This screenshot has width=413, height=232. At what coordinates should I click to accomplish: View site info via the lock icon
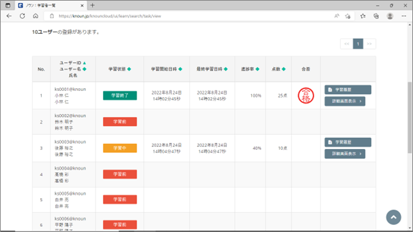(52, 16)
